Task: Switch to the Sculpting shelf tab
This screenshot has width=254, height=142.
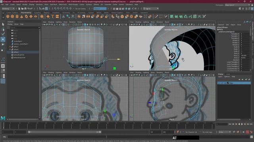Action: 37,13
